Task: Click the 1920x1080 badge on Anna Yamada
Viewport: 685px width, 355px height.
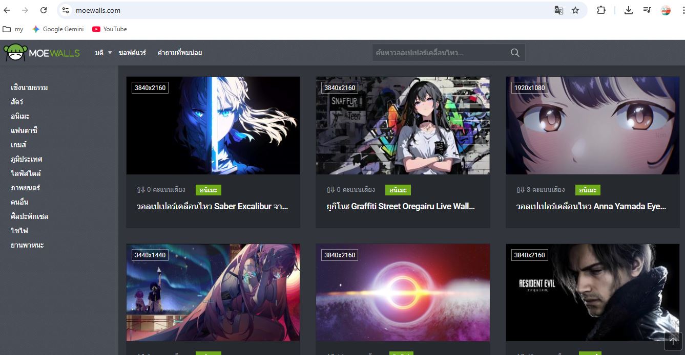Action: tap(529, 87)
